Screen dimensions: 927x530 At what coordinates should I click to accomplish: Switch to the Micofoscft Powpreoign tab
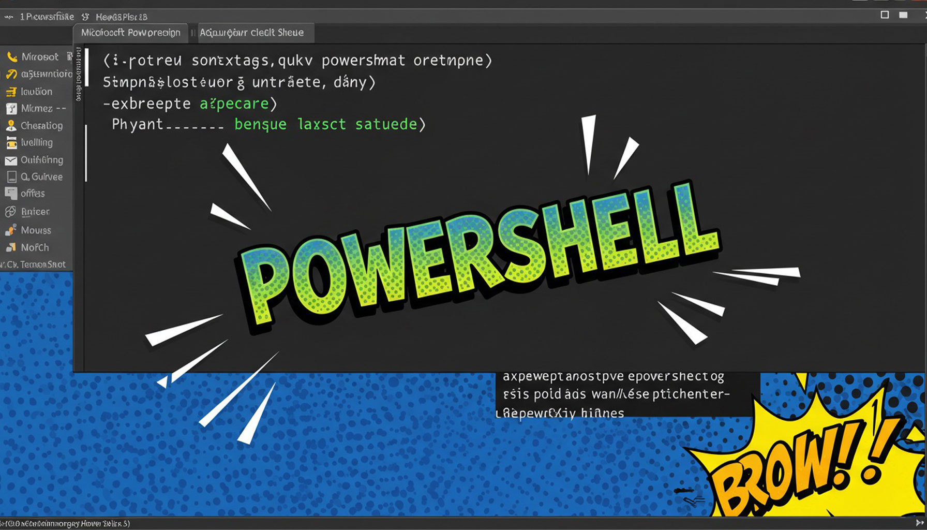pos(130,33)
